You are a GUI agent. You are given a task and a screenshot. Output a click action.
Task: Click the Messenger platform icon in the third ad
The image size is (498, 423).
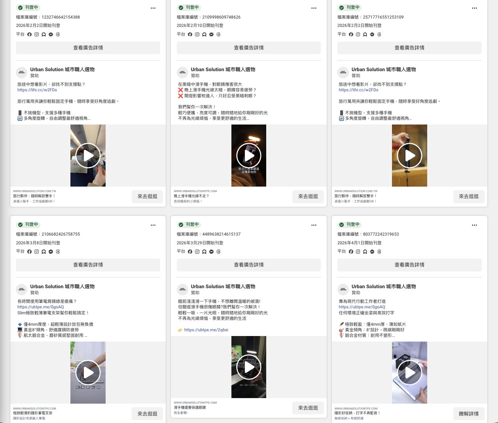click(x=372, y=34)
